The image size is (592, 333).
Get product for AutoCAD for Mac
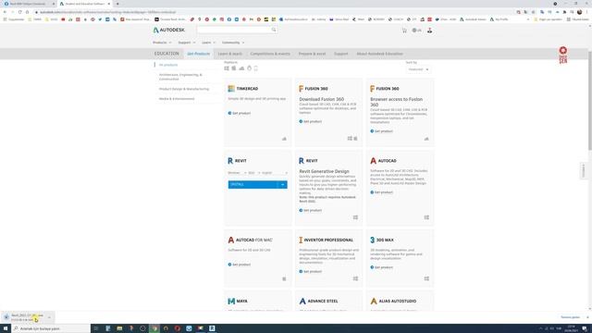240,265
